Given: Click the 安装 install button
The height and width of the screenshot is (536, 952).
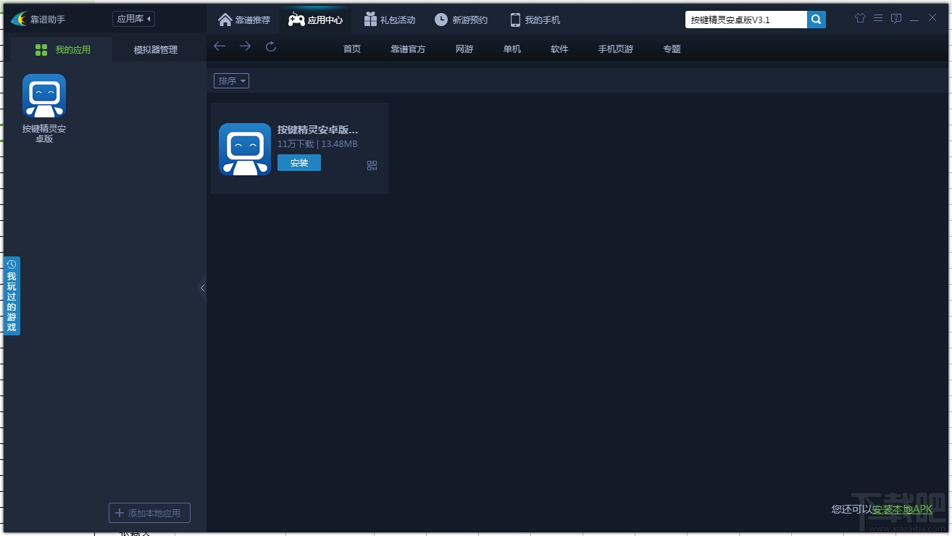Looking at the screenshot, I should [x=298, y=163].
